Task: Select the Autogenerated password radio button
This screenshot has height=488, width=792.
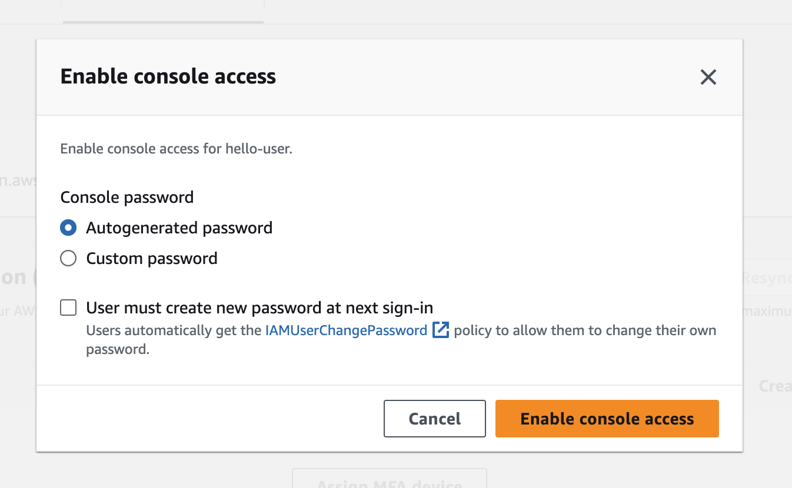Action: 68,228
